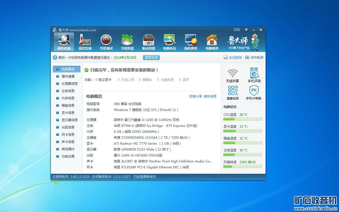Image resolution: width=339 pixels, height=212 pixels.
Task: Click the 无线上网 feature indicator
Action: pyautogui.click(x=126, y=80)
